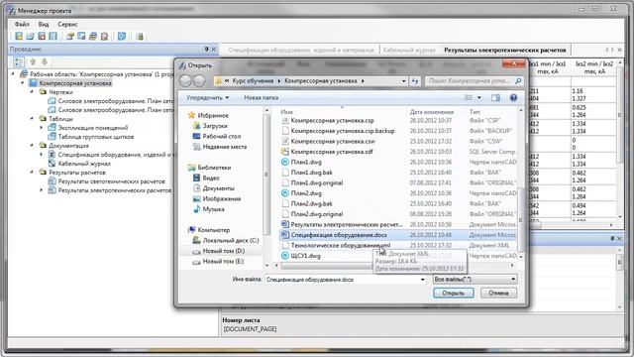Open the Имя файла combo box dropdown
634x357 pixels.
click(423, 280)
